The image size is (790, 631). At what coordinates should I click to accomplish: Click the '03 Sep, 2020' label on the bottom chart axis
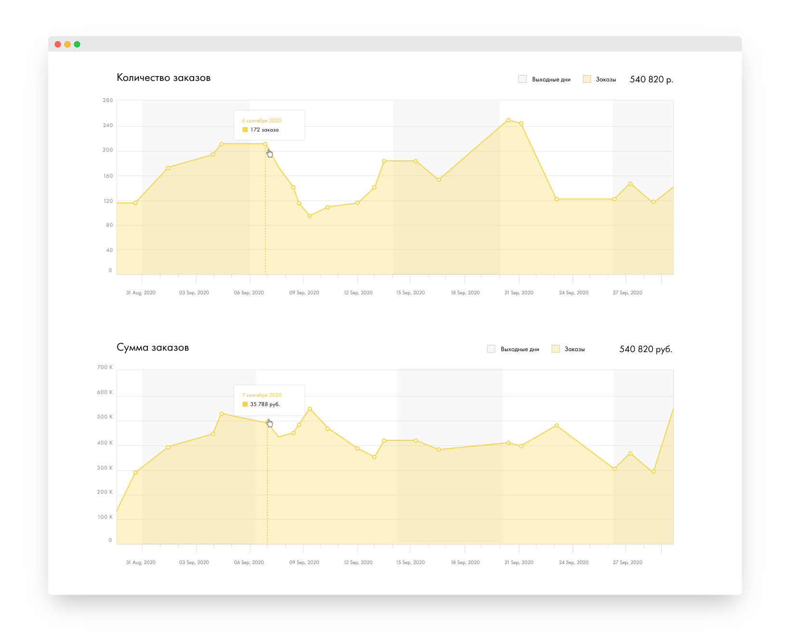point(194,563)
